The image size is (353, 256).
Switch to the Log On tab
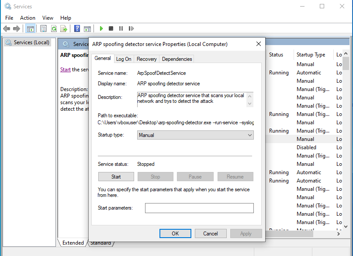(123, 59)
